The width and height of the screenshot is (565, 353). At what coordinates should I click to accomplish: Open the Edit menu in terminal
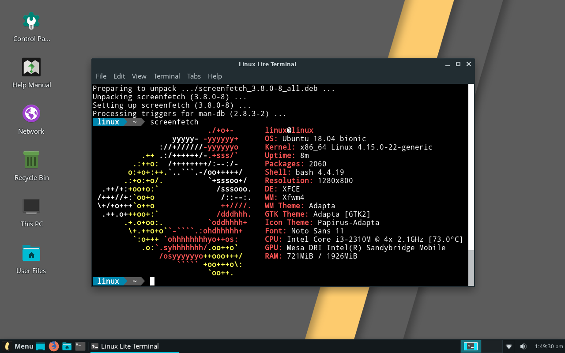tap(119, 76)
